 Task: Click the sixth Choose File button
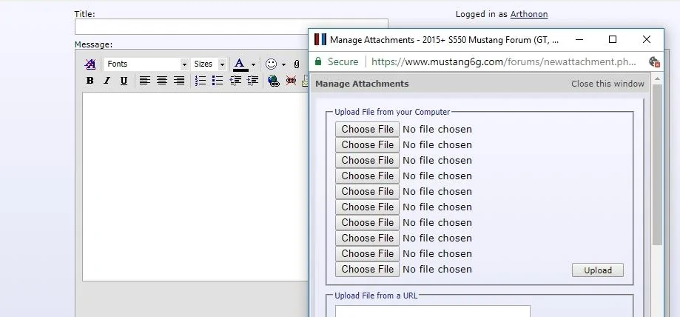pos(367,207)
